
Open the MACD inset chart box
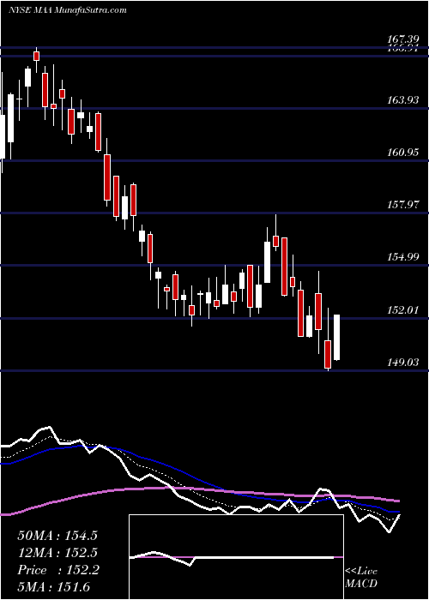pyautogui.click(x=236, y=557)
